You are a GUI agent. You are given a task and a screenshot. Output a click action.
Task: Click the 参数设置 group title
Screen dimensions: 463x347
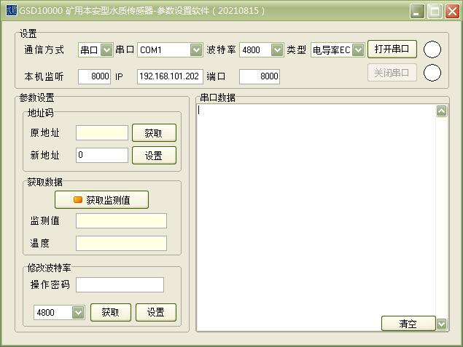pyautogui.click(x=37, y=97)
